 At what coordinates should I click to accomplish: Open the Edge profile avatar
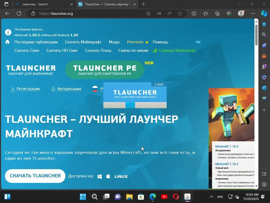coord(241,13)
